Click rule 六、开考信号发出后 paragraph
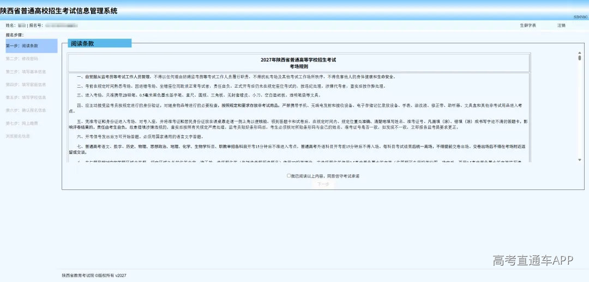 pos(141,137)
